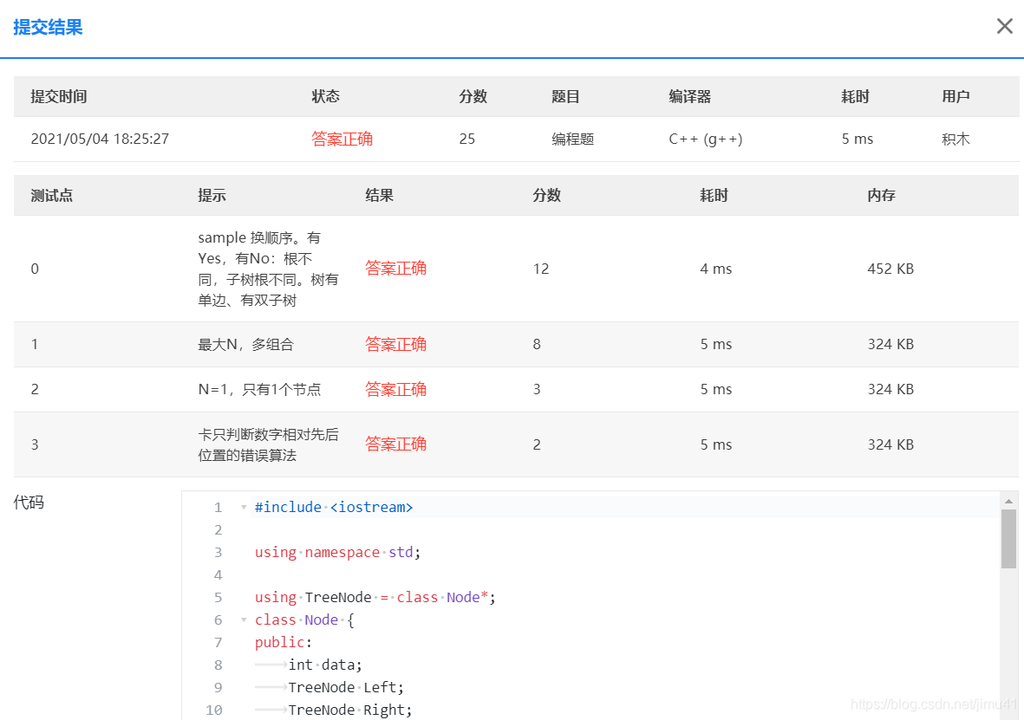The height and width of the screenshot is (720, 1024).
Task: Click line number 5 in code gutter
Action: click(218, 597)
